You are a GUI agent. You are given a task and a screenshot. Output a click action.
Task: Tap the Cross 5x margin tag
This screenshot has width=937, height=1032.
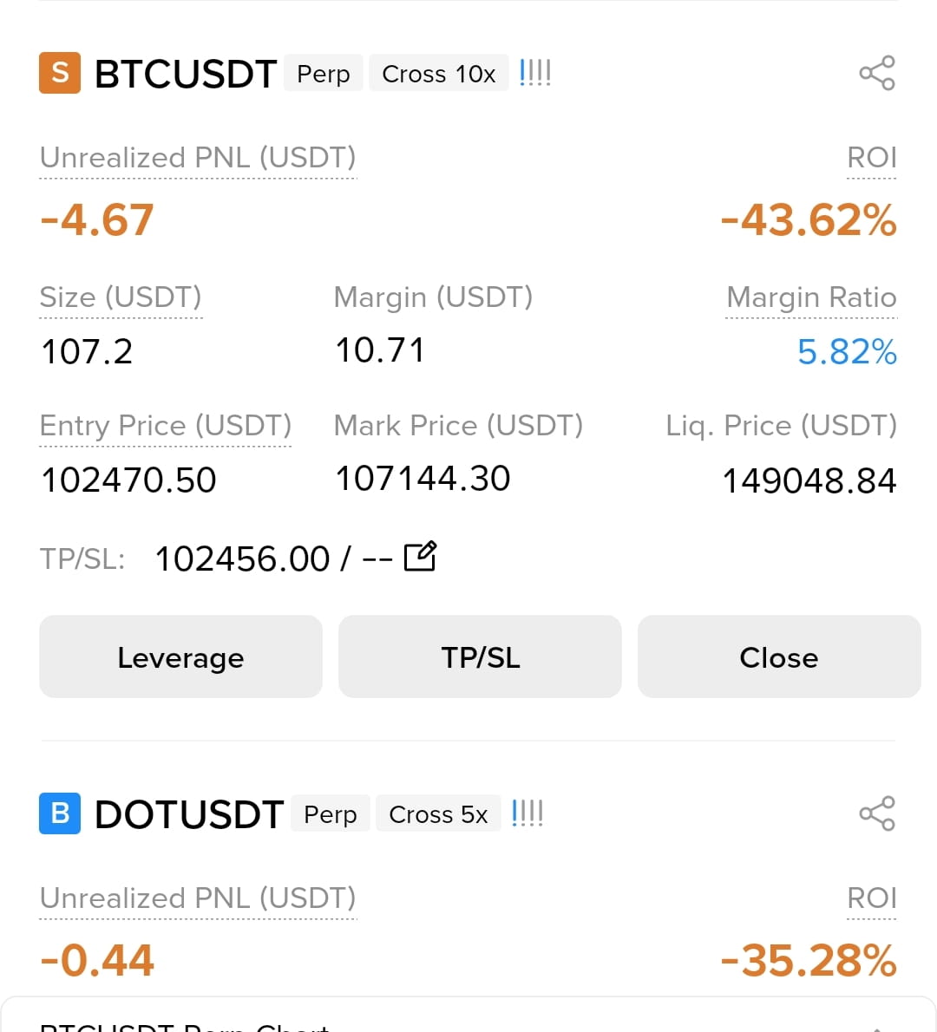point(438,813)
